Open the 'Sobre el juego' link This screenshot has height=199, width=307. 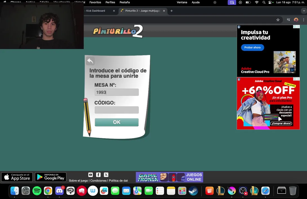click(78, 181)
